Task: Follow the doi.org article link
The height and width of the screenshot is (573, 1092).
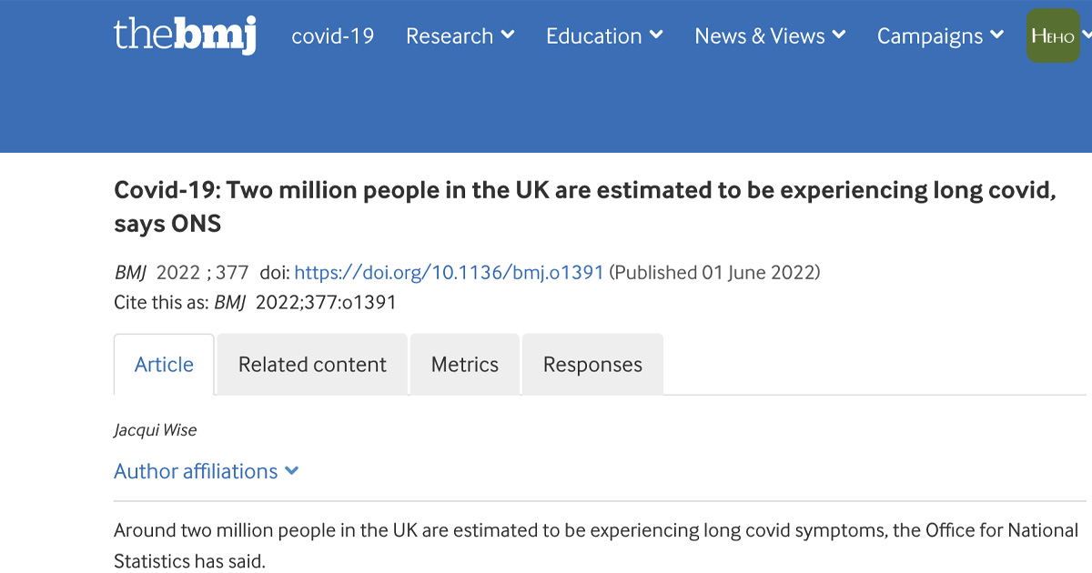Action: coord(449,273)
